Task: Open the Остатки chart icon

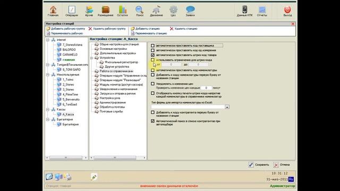Action: click(x=122, y=11)
